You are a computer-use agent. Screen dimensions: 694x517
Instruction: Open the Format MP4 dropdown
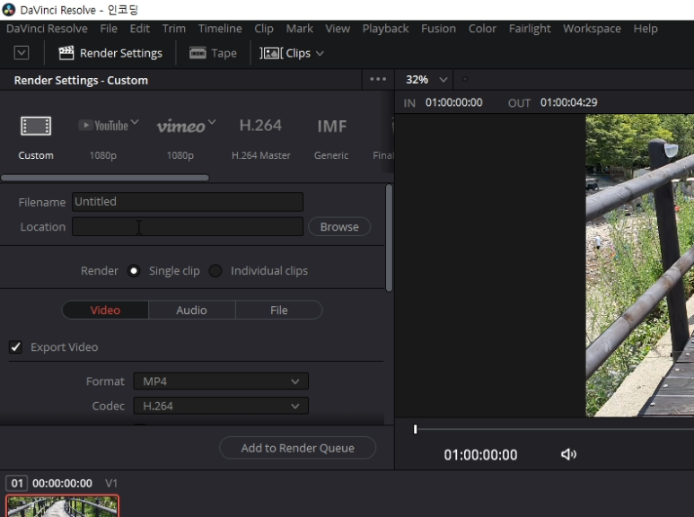tap(221, 381)
